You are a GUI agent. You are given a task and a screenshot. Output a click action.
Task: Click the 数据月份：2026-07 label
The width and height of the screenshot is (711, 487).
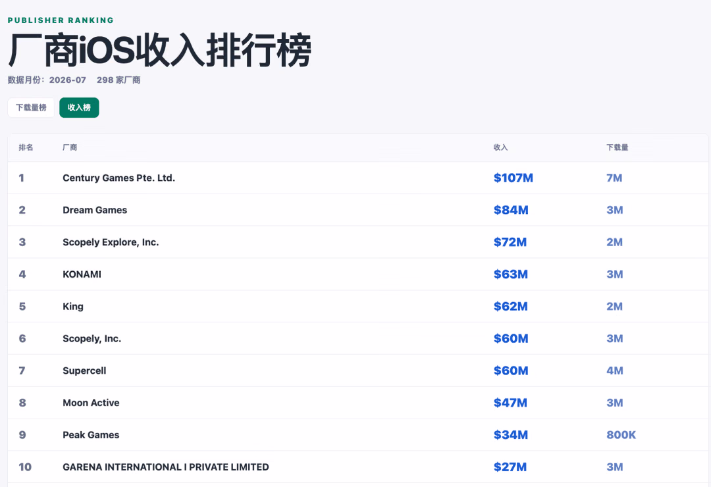tap(47, 80)
